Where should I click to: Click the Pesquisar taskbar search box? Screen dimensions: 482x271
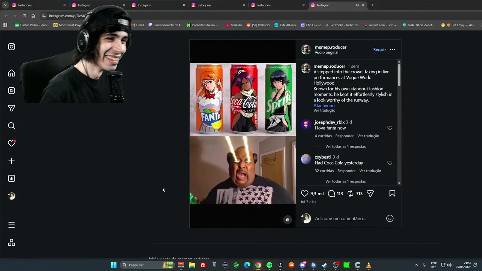click(x=147, y=265)
